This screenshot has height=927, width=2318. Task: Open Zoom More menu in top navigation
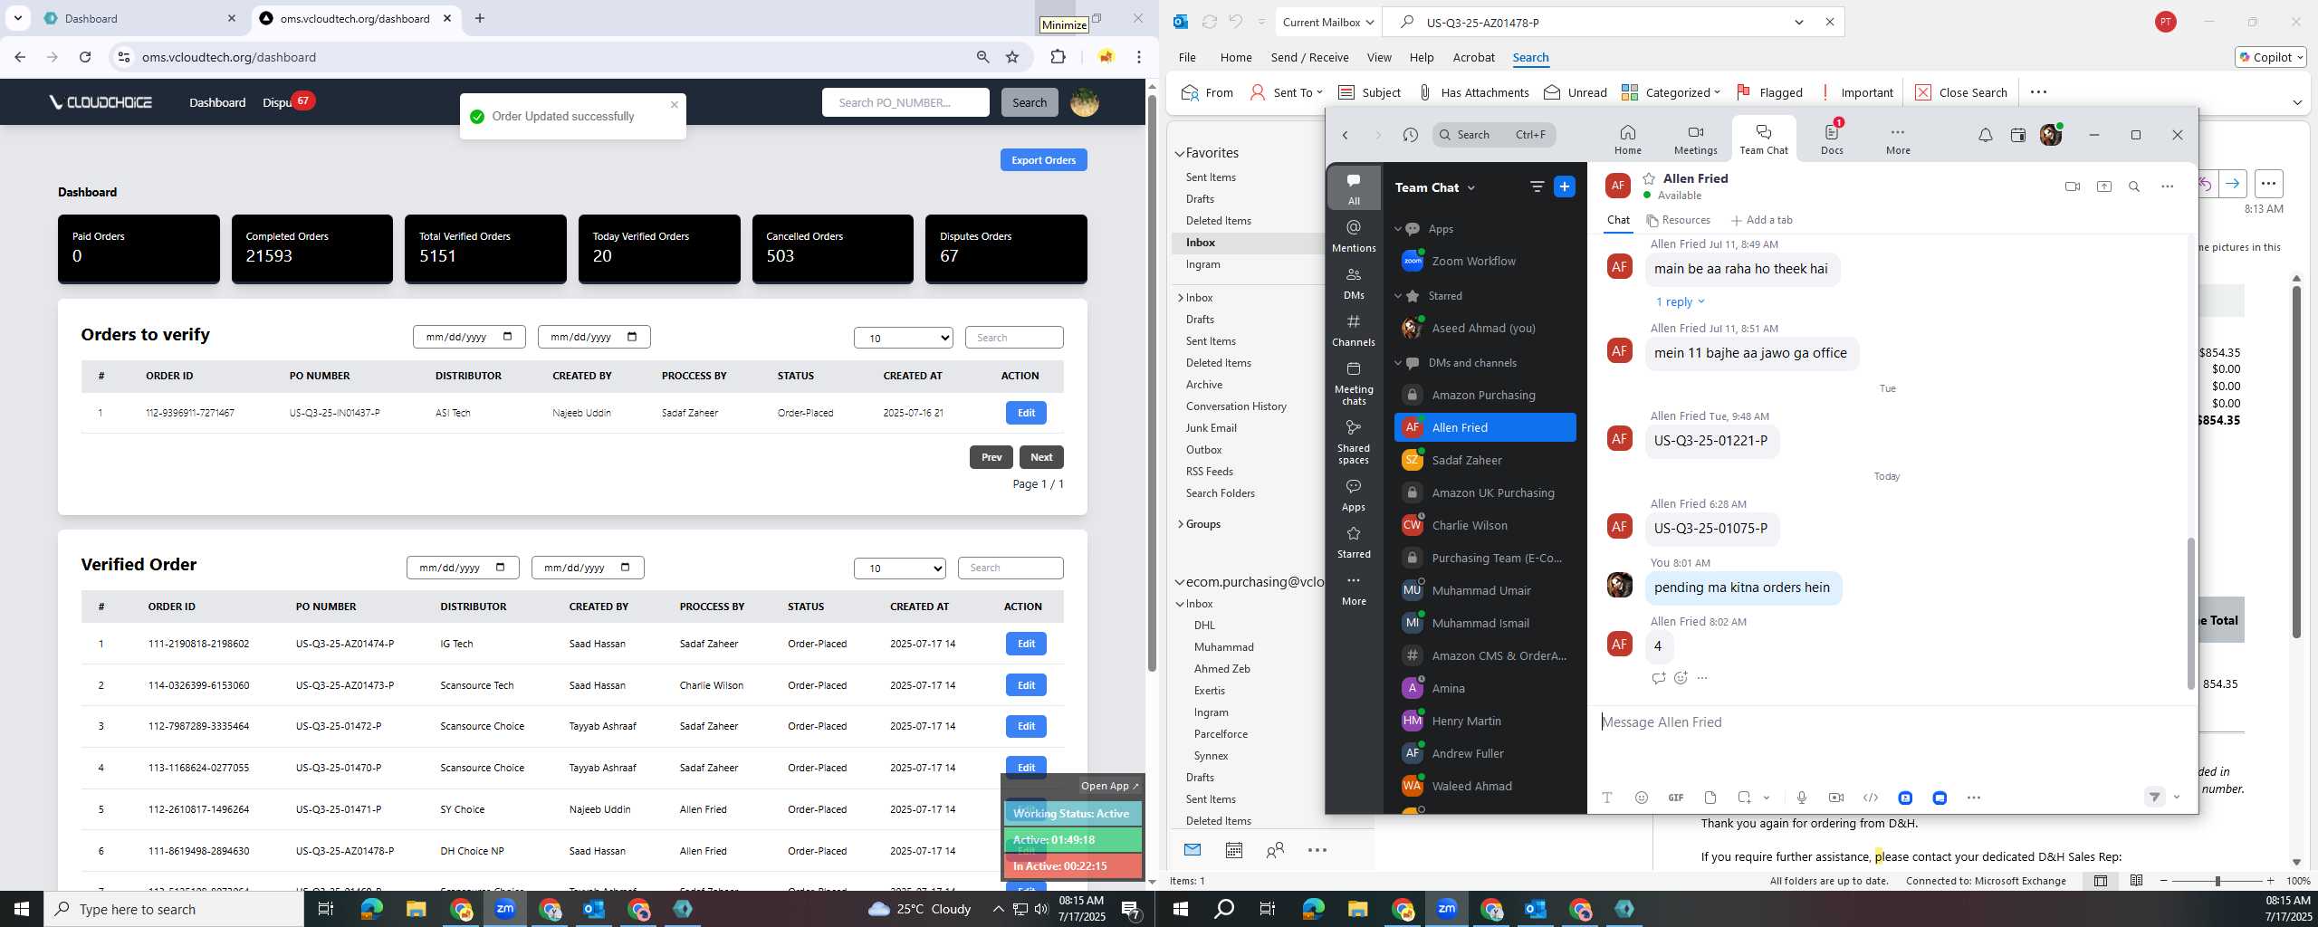[1898, 139]
